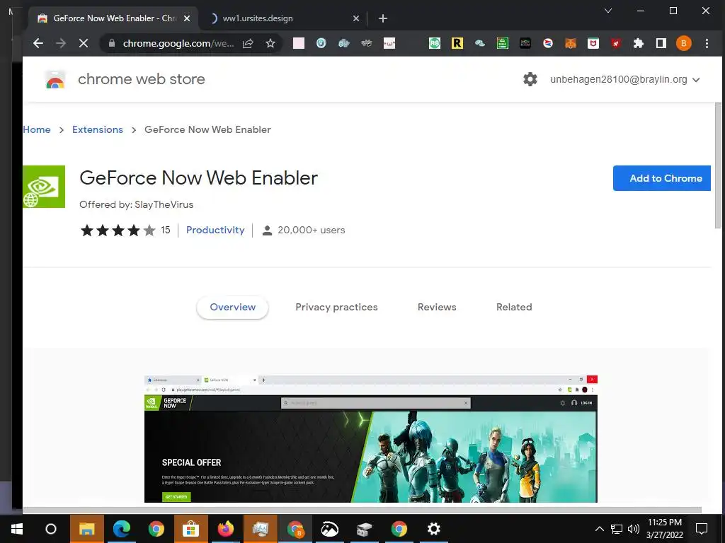This screenshot has width=725, height=543.
Task: Expand the unbehagen28100@braylin.org account dropdown
Action: (x=624, y=79)
